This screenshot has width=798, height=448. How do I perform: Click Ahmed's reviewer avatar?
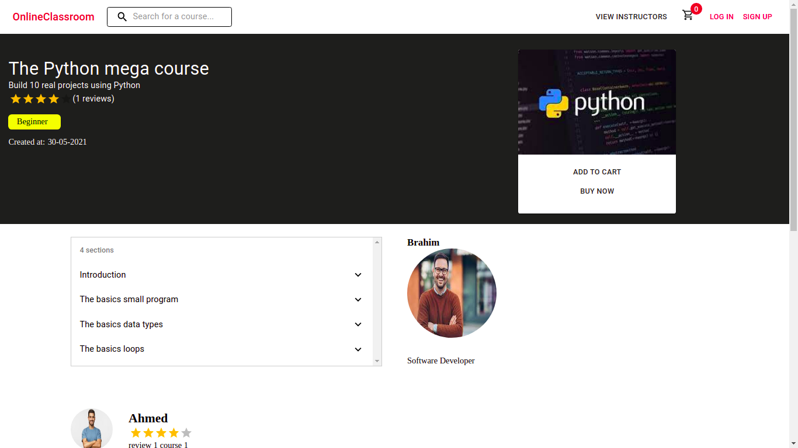[92, 429]
